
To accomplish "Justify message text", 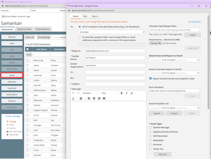I will click(104, 98).
